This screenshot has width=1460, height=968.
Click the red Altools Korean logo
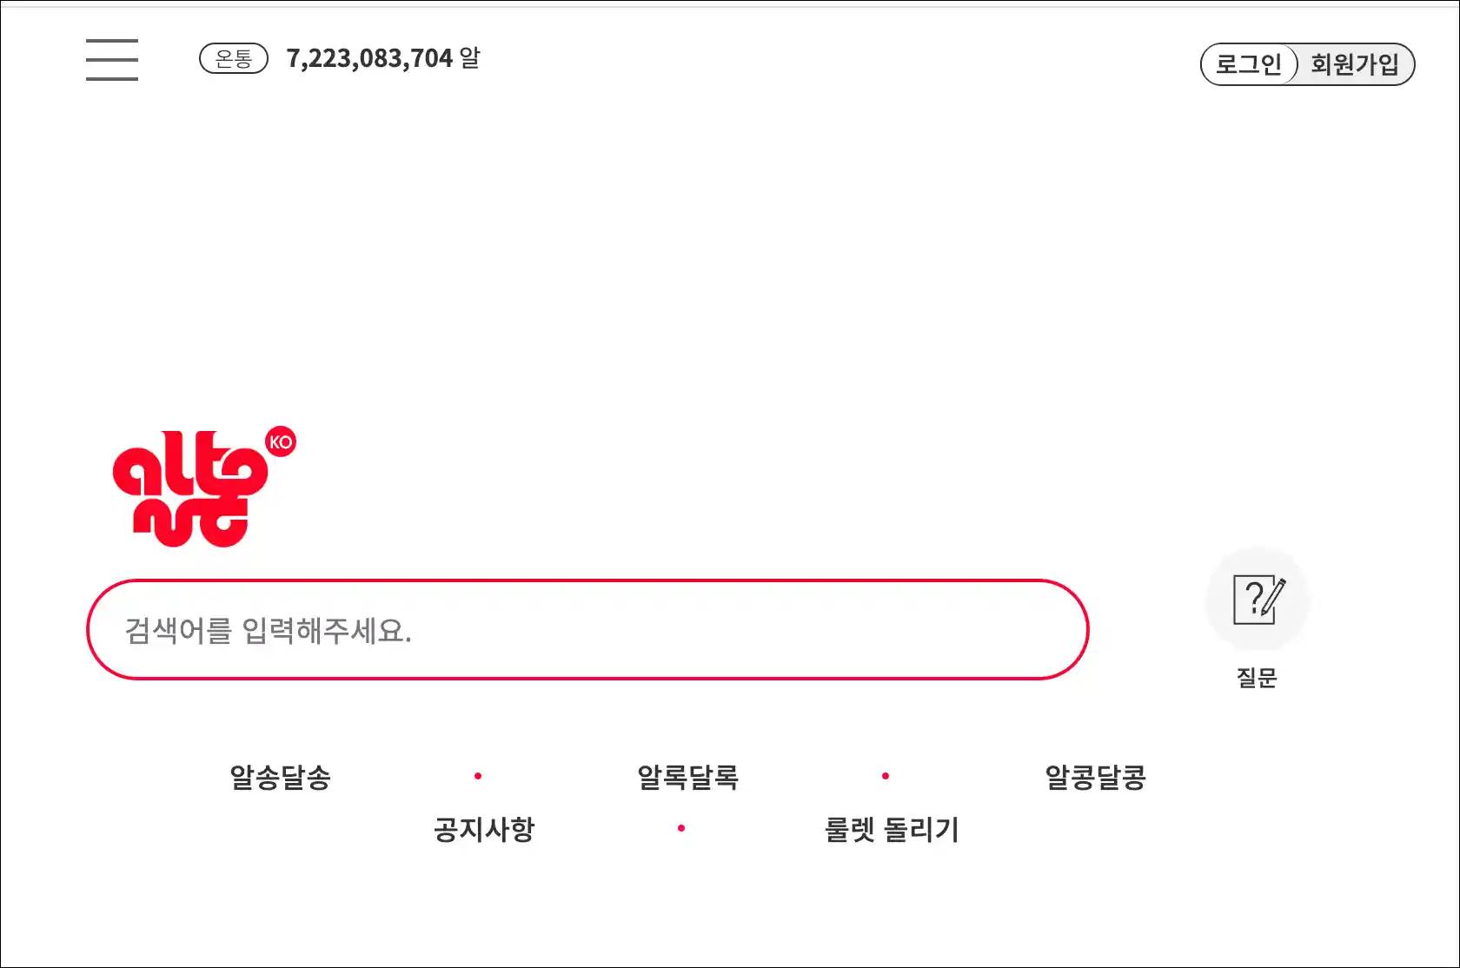click(191, 489)
